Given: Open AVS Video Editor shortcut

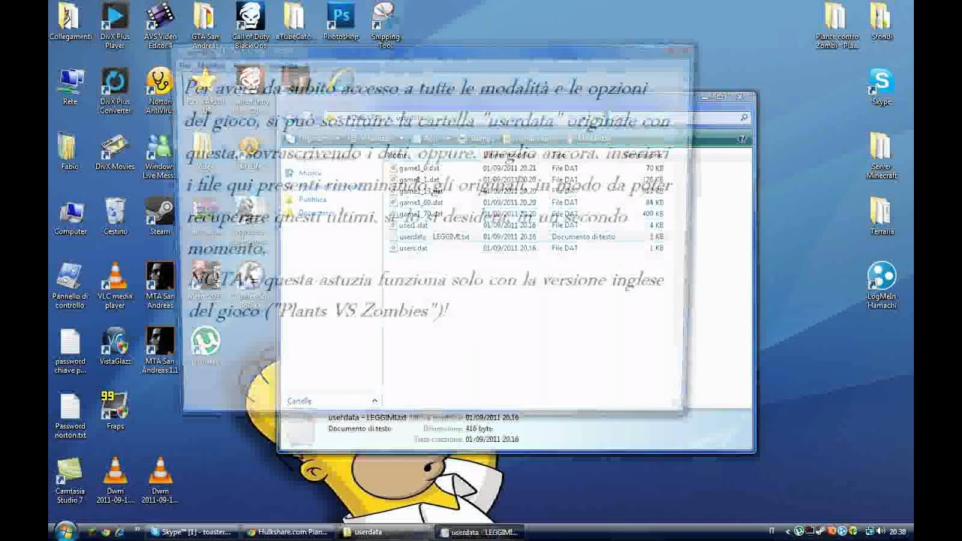Looking at the screenshot, I should pyautogui.click(x=160, y=26).
